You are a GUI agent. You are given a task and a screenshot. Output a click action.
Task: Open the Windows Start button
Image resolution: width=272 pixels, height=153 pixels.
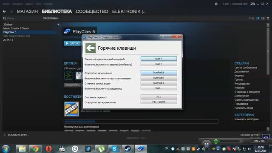6,149
